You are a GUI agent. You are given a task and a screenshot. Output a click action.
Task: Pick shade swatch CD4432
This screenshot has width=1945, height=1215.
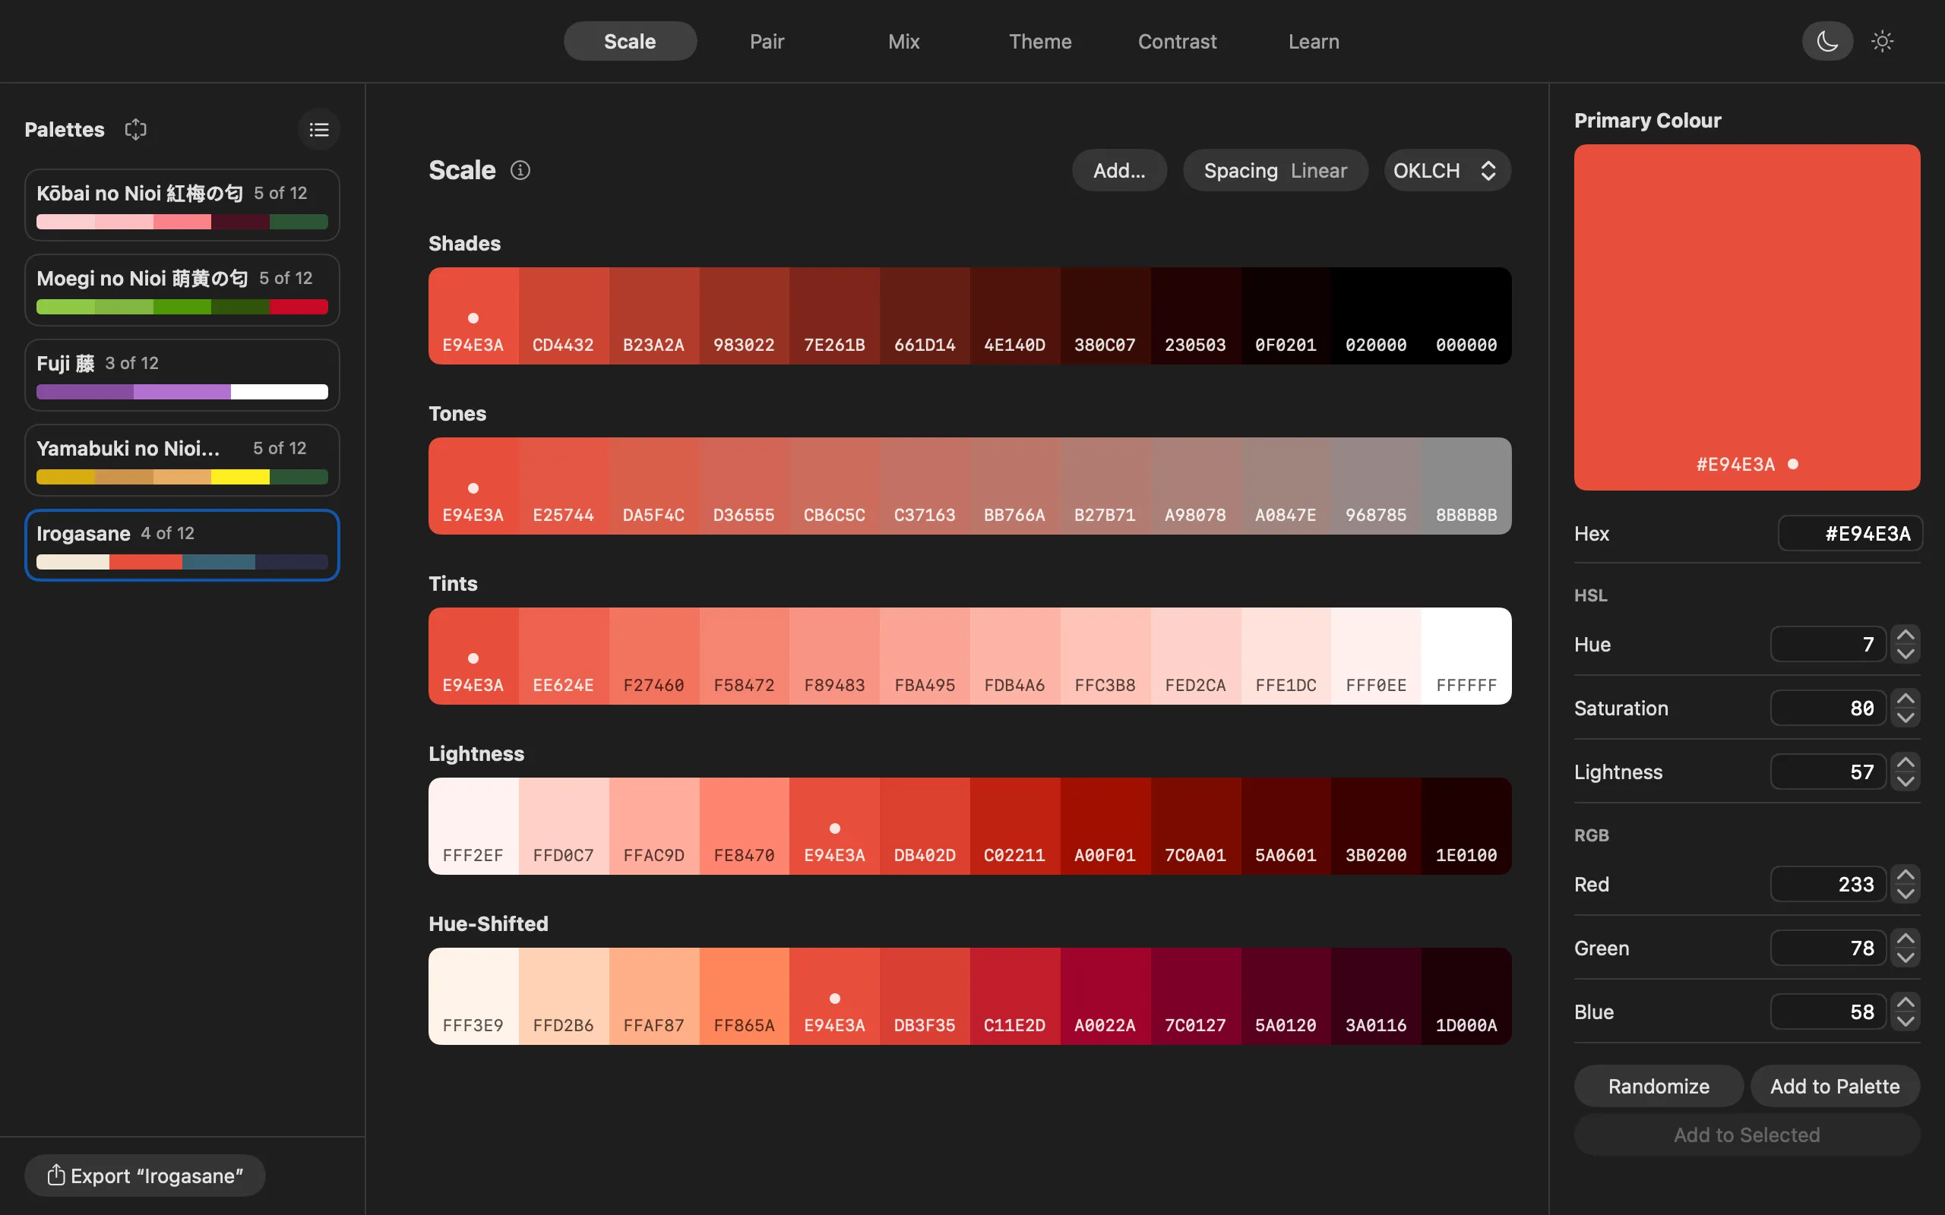(564, 316)
